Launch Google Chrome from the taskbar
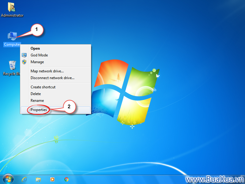The height and width of the screenshot is (184, 245). click(x=66, y=179)
